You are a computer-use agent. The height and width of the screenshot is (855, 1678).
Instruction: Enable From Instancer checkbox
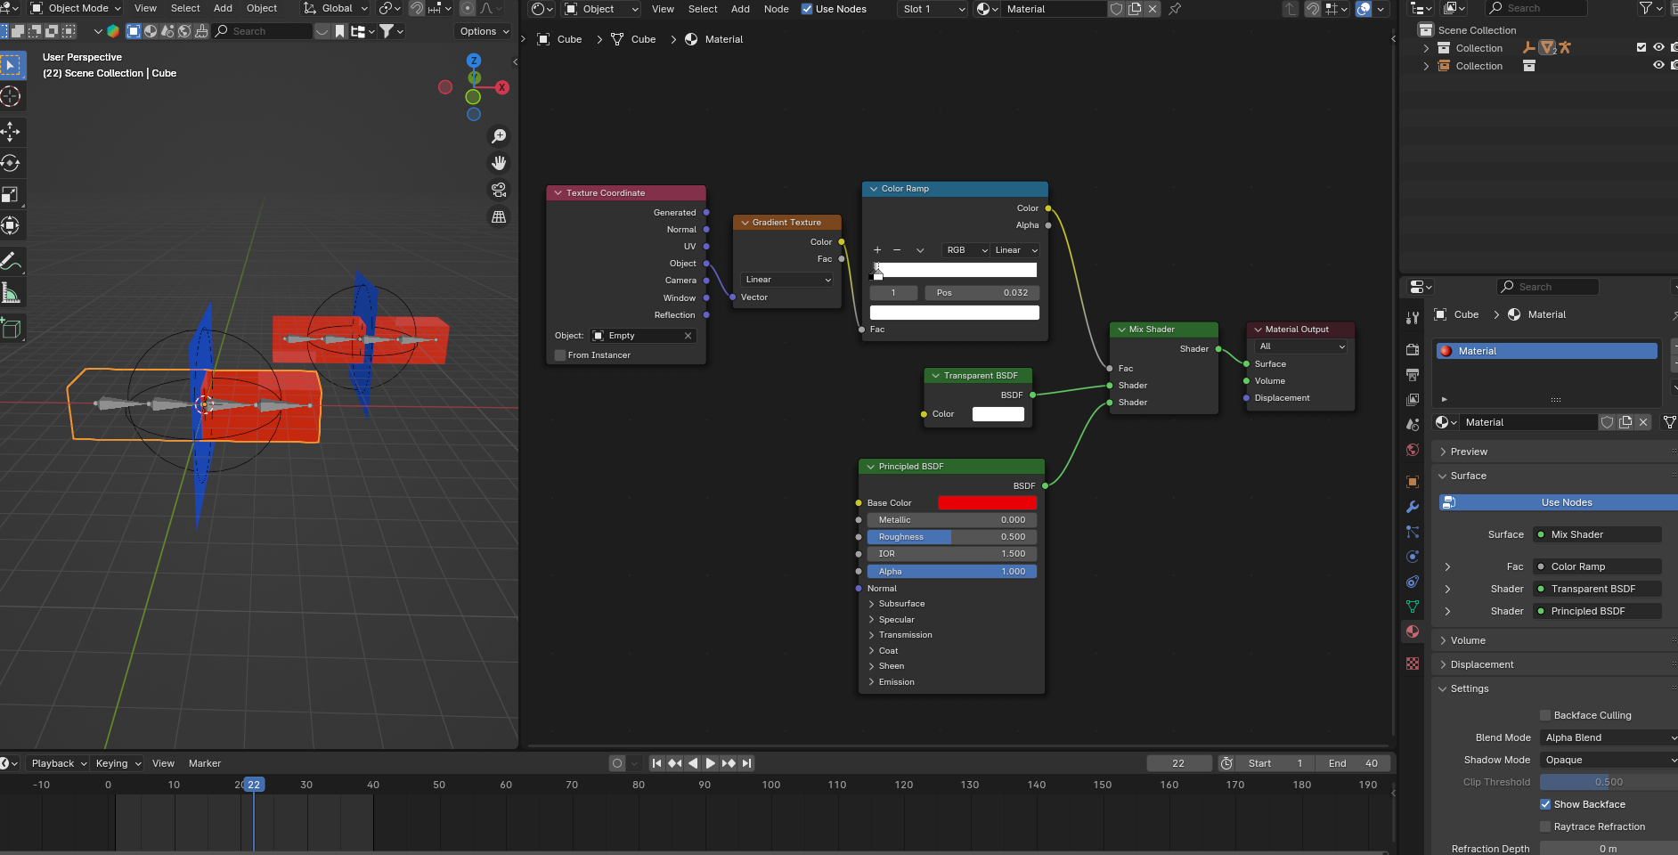coord(560,355)
